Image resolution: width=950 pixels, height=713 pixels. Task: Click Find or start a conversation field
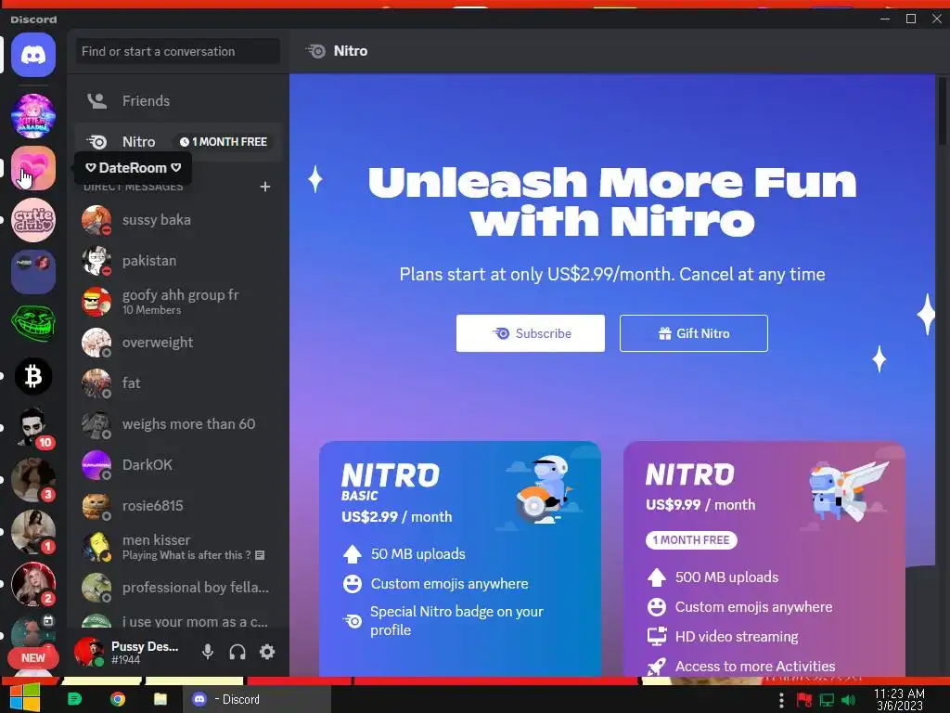(x=178, y=52)
